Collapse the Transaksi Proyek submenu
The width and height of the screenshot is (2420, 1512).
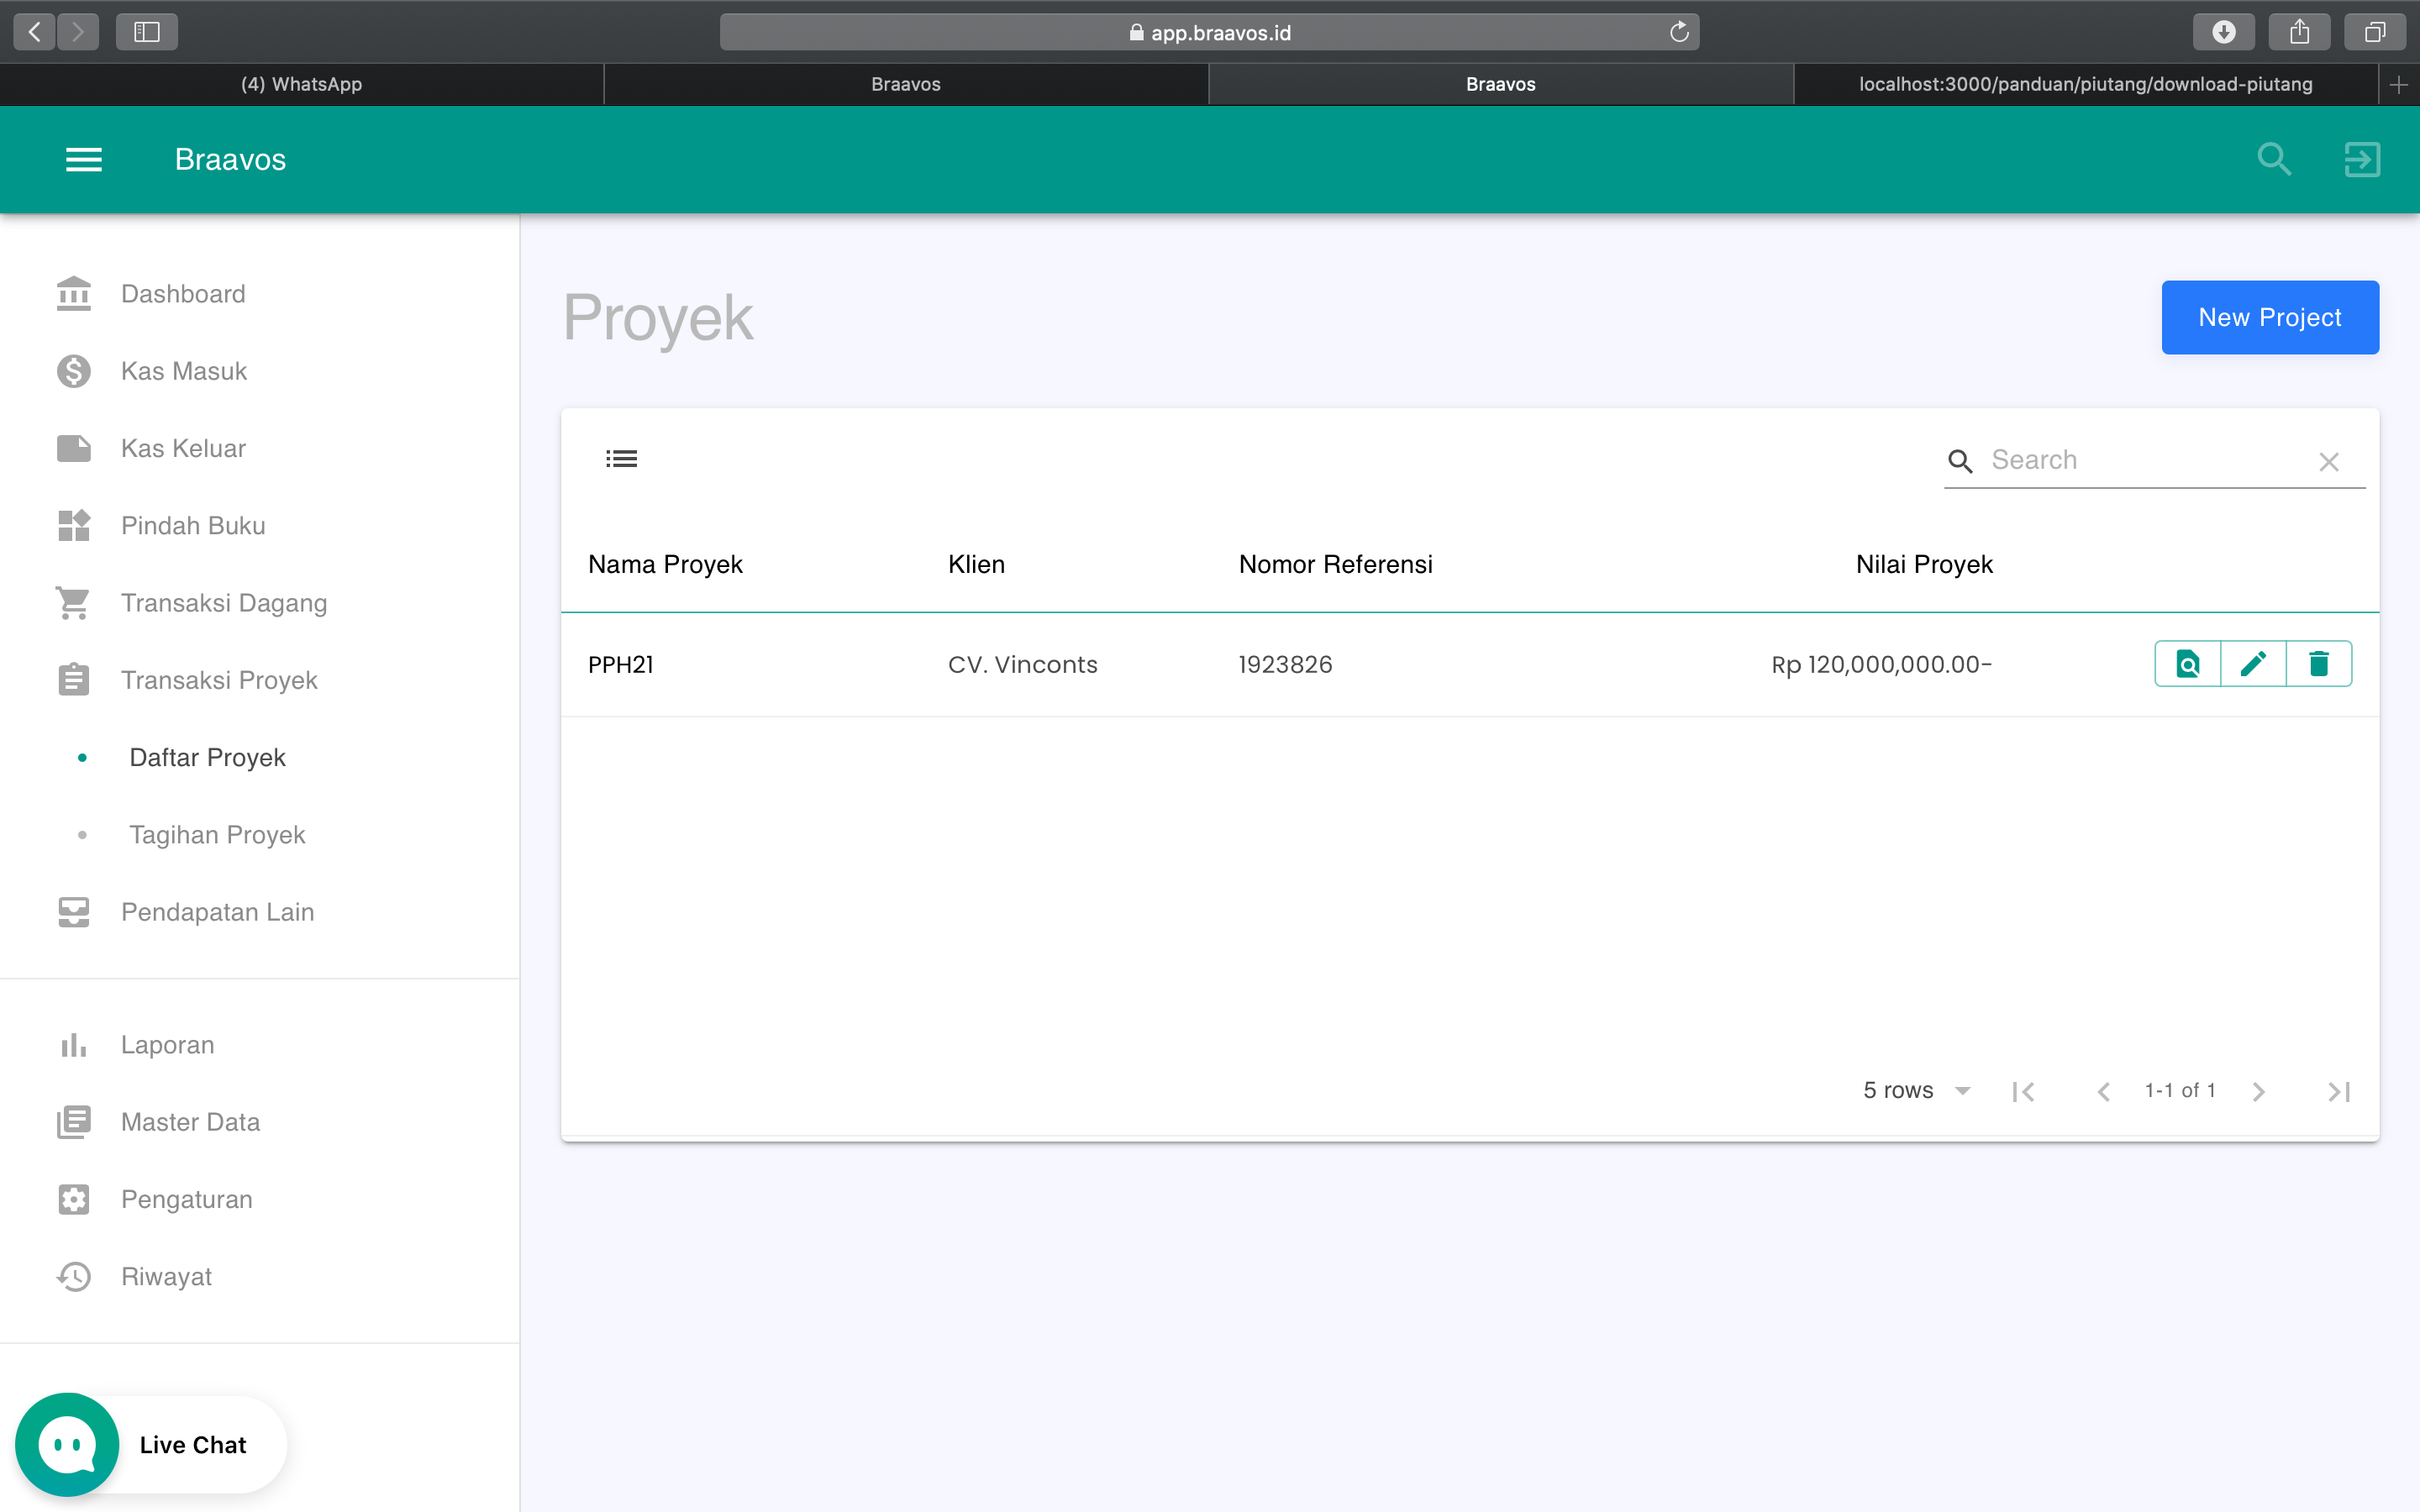click(219, 679)
